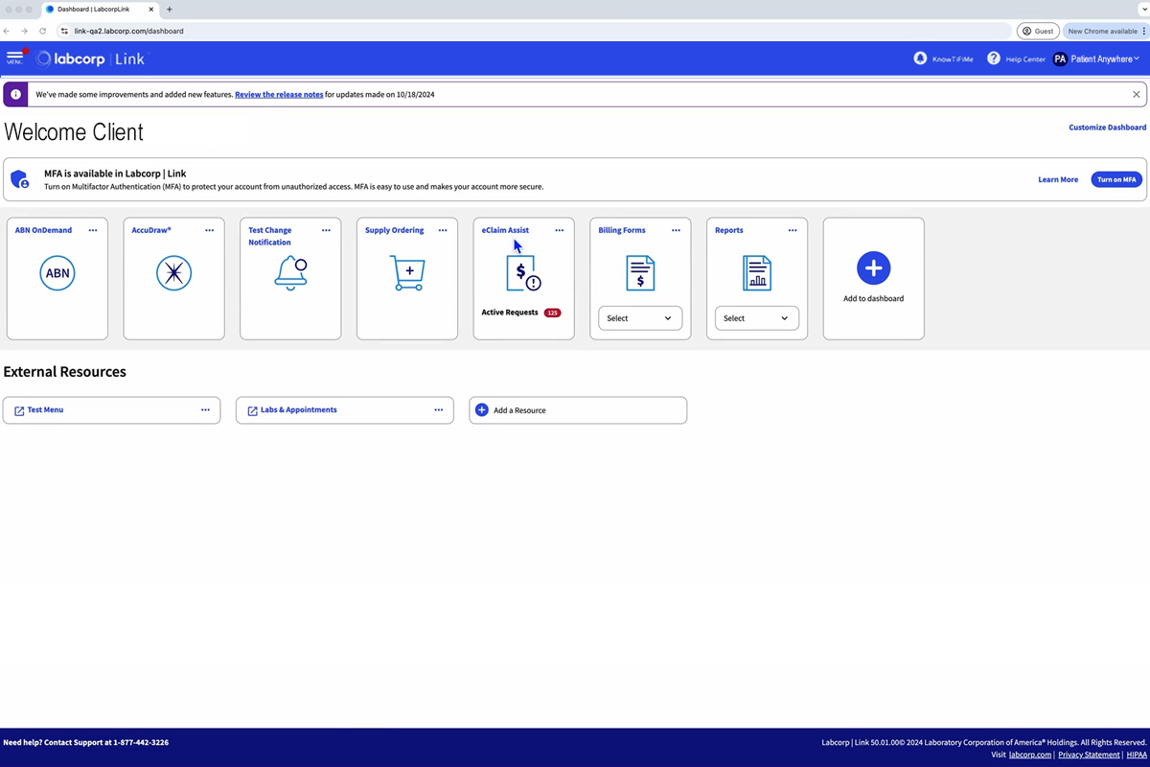Click the Reports chart icon
Image resolution: width=1150 pixels, height=767 pixels.
[x=756, y=272]
